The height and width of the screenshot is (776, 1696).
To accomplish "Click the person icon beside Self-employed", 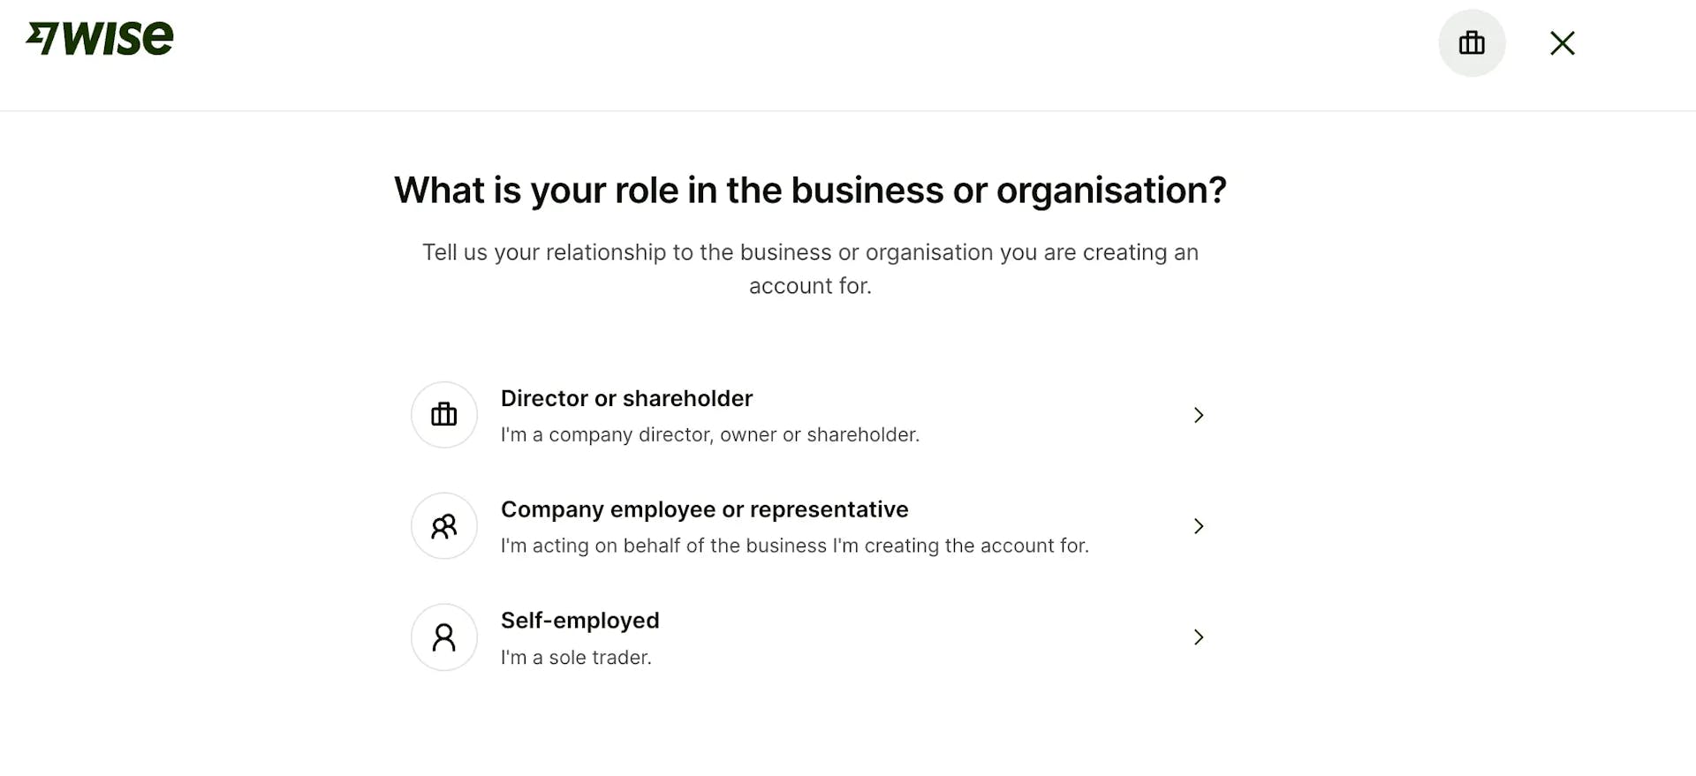I will click(x=443, y=637).
